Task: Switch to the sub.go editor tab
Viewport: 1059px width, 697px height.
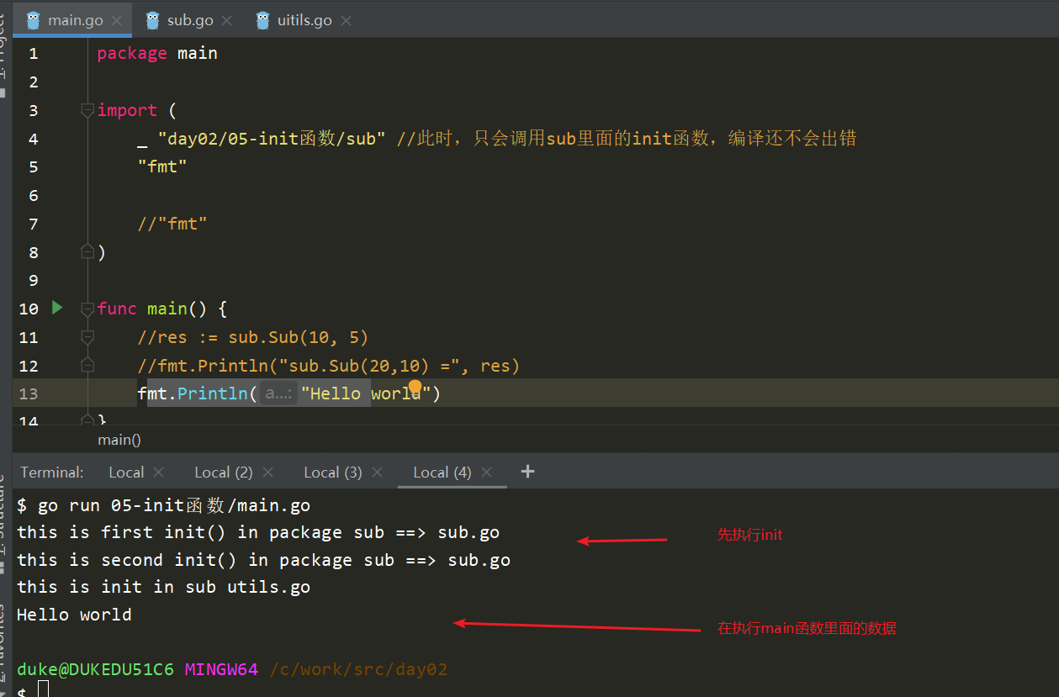Action: click(190, 20)
